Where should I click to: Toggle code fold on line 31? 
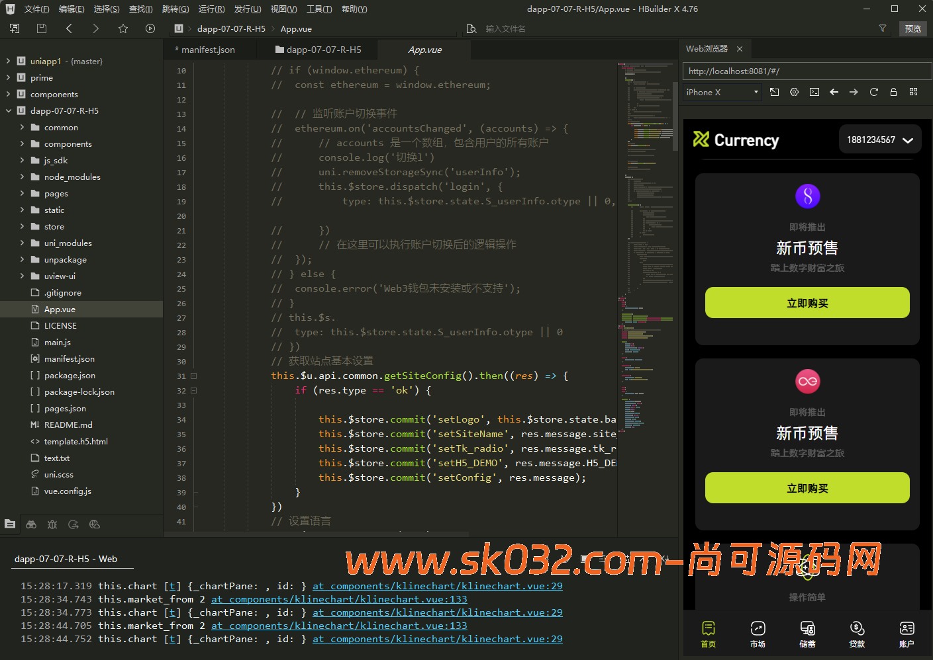tap(193, 376)
